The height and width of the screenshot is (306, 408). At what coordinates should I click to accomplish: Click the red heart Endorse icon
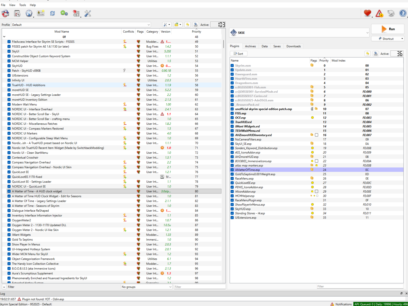(368, 13)
